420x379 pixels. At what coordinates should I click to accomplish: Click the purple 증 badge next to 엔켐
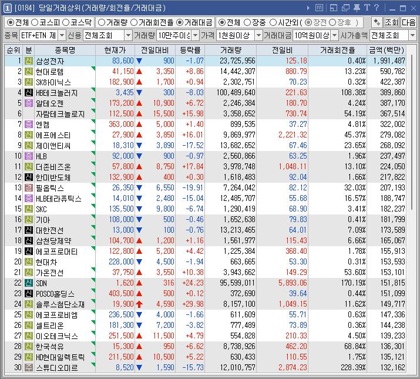click(28, 125)
